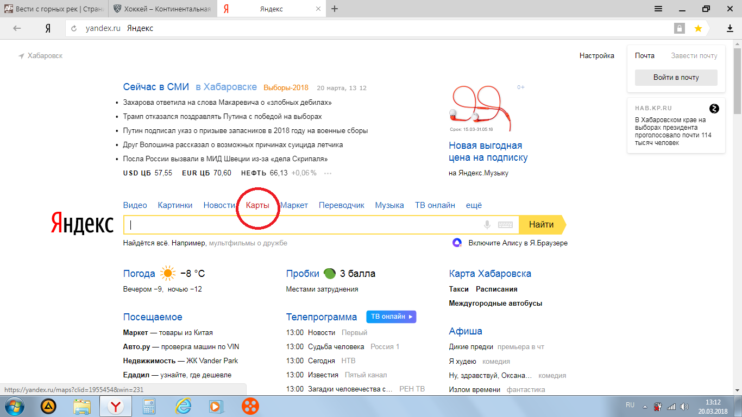This screenshot has height=417, width=742.
Task: Open the on-screen keyboard icon in search box
Action: coord(505,225)
